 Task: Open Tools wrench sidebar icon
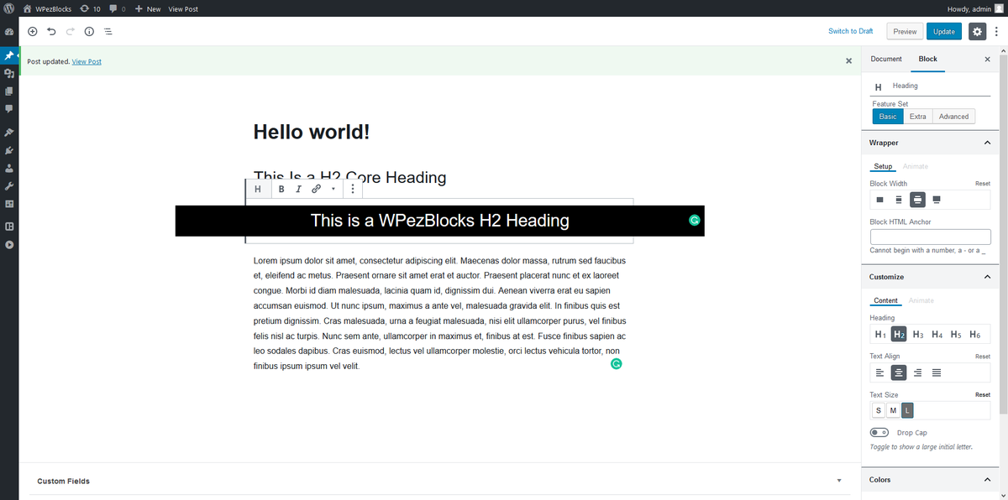9,185
